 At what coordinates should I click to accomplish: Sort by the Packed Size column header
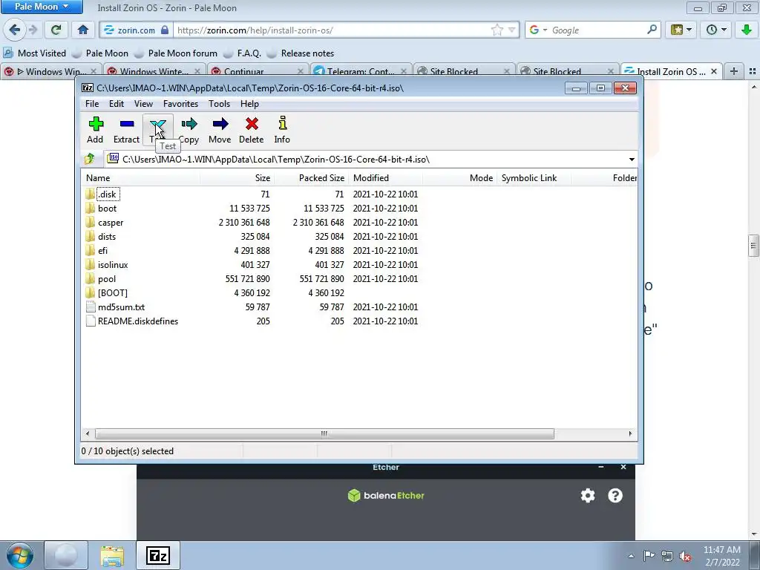pos(311,178)
